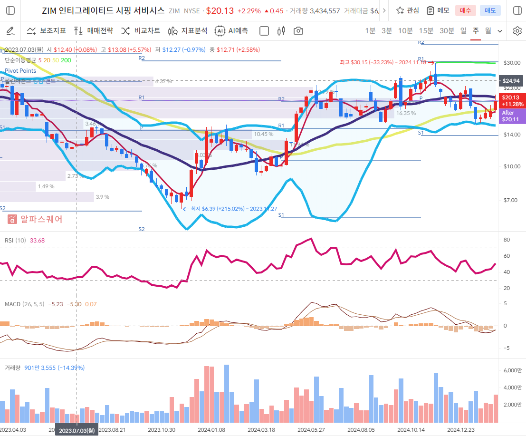The image size is (526, 436).
Task: Click the 2024.10.14 date on time axis
Action: (x=411, y=430)
